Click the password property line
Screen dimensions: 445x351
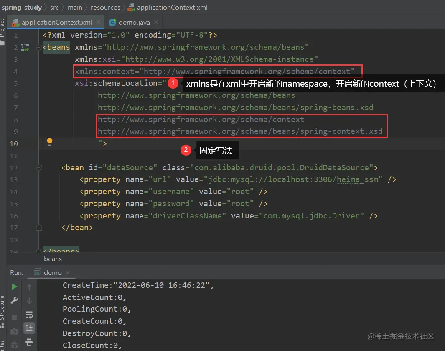pyautogui.click(x=173, y=204)
